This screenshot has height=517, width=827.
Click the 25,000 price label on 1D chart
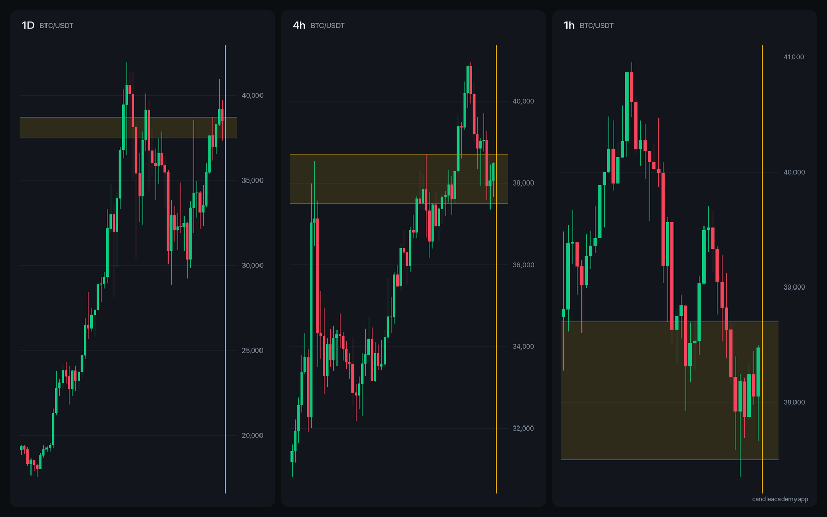pos(252,351)
